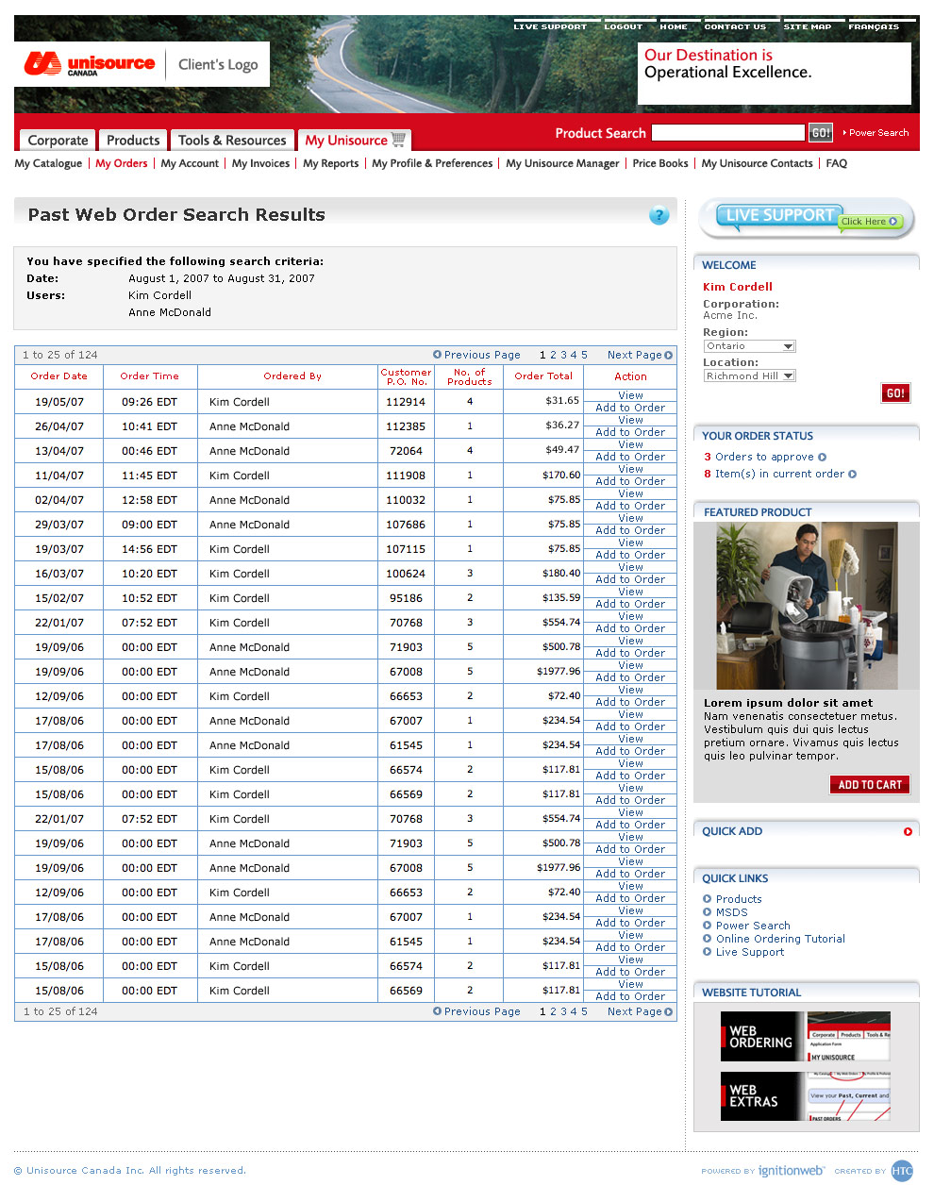Click arrow icon beside Item(s) in current order
934x1185 pixels.
[853, 475]
